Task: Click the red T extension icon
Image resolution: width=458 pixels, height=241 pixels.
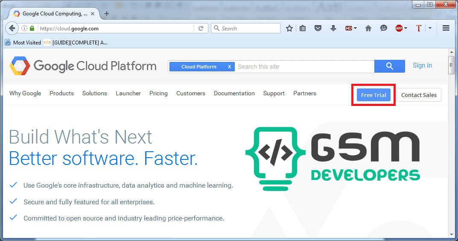Action: [419, 28]
